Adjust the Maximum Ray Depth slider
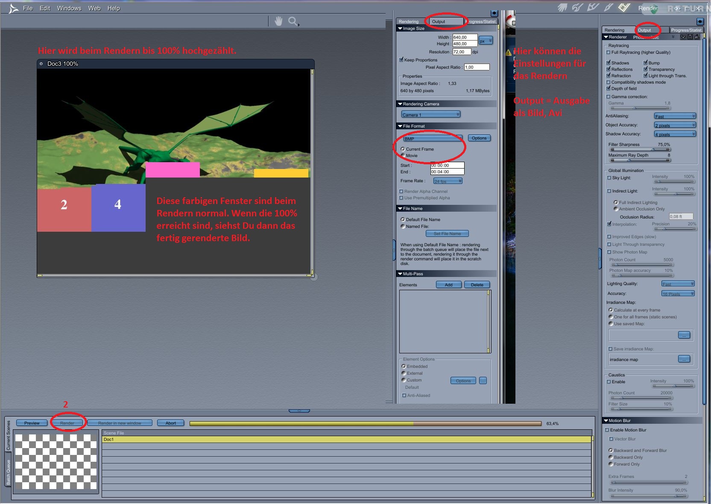711x504 pixels. 640,160
